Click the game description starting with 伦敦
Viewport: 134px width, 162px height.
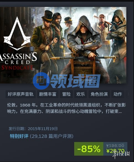pyautogui.click(x=66, y=108)
